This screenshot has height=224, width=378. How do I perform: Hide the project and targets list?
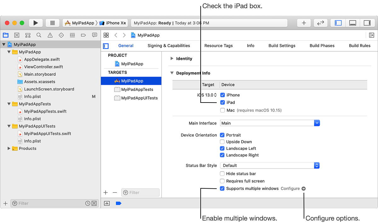(x=106, y=46)
